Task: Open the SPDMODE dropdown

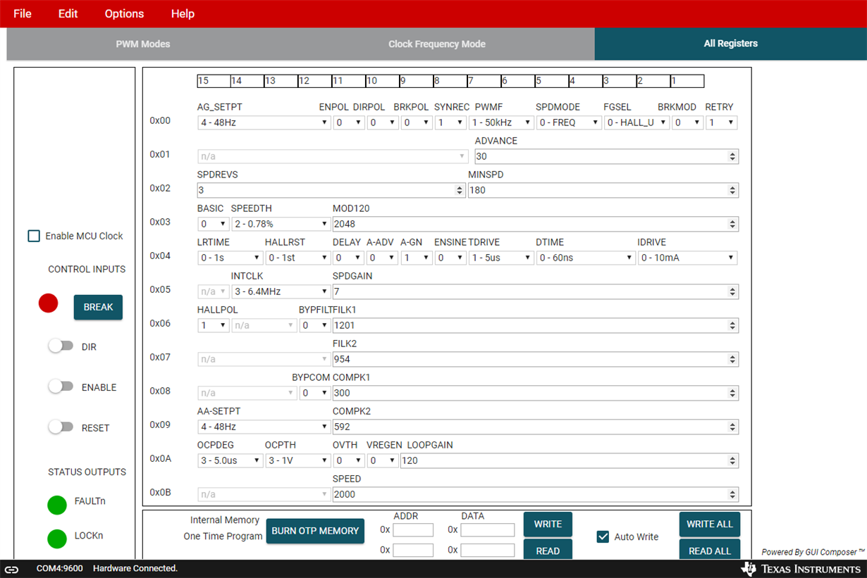Action: click(569, 122)
